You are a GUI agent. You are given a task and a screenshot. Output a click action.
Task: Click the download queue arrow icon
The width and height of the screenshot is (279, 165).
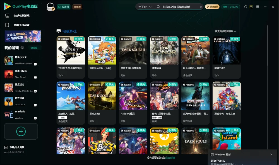point(6,147)
